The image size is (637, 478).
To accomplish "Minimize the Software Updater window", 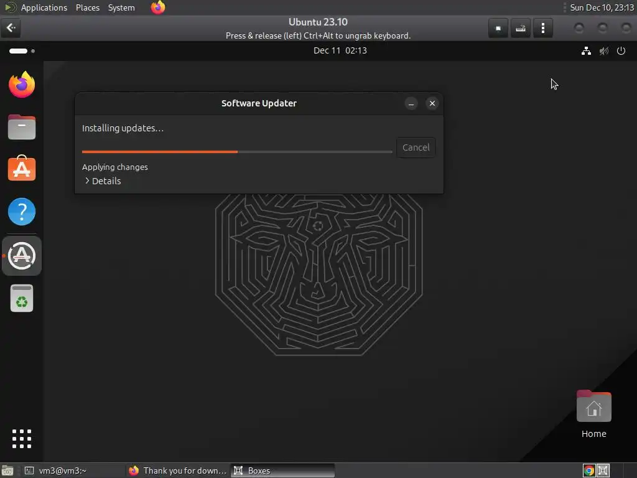I will point(411,103).
